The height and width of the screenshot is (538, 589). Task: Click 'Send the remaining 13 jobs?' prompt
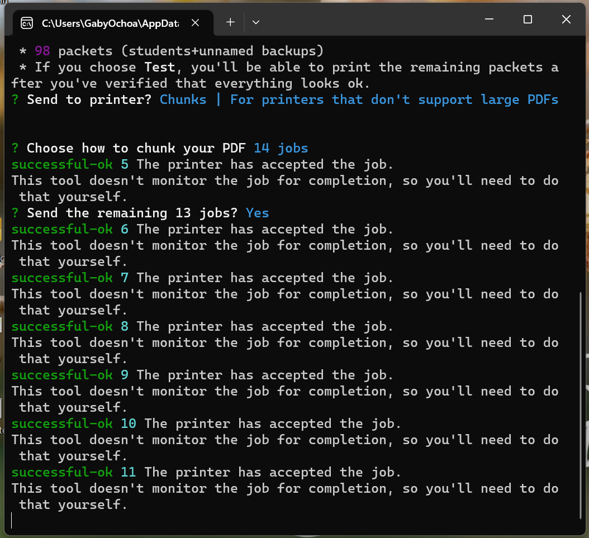132,213
